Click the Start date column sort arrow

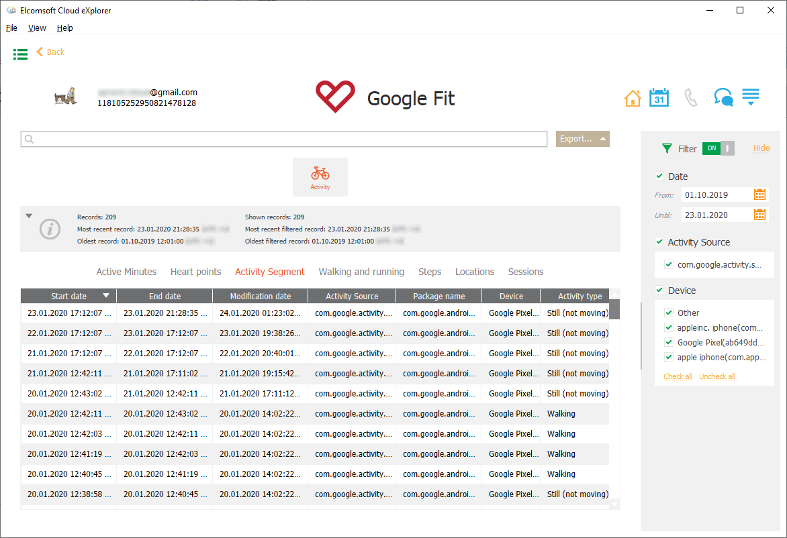107,295
